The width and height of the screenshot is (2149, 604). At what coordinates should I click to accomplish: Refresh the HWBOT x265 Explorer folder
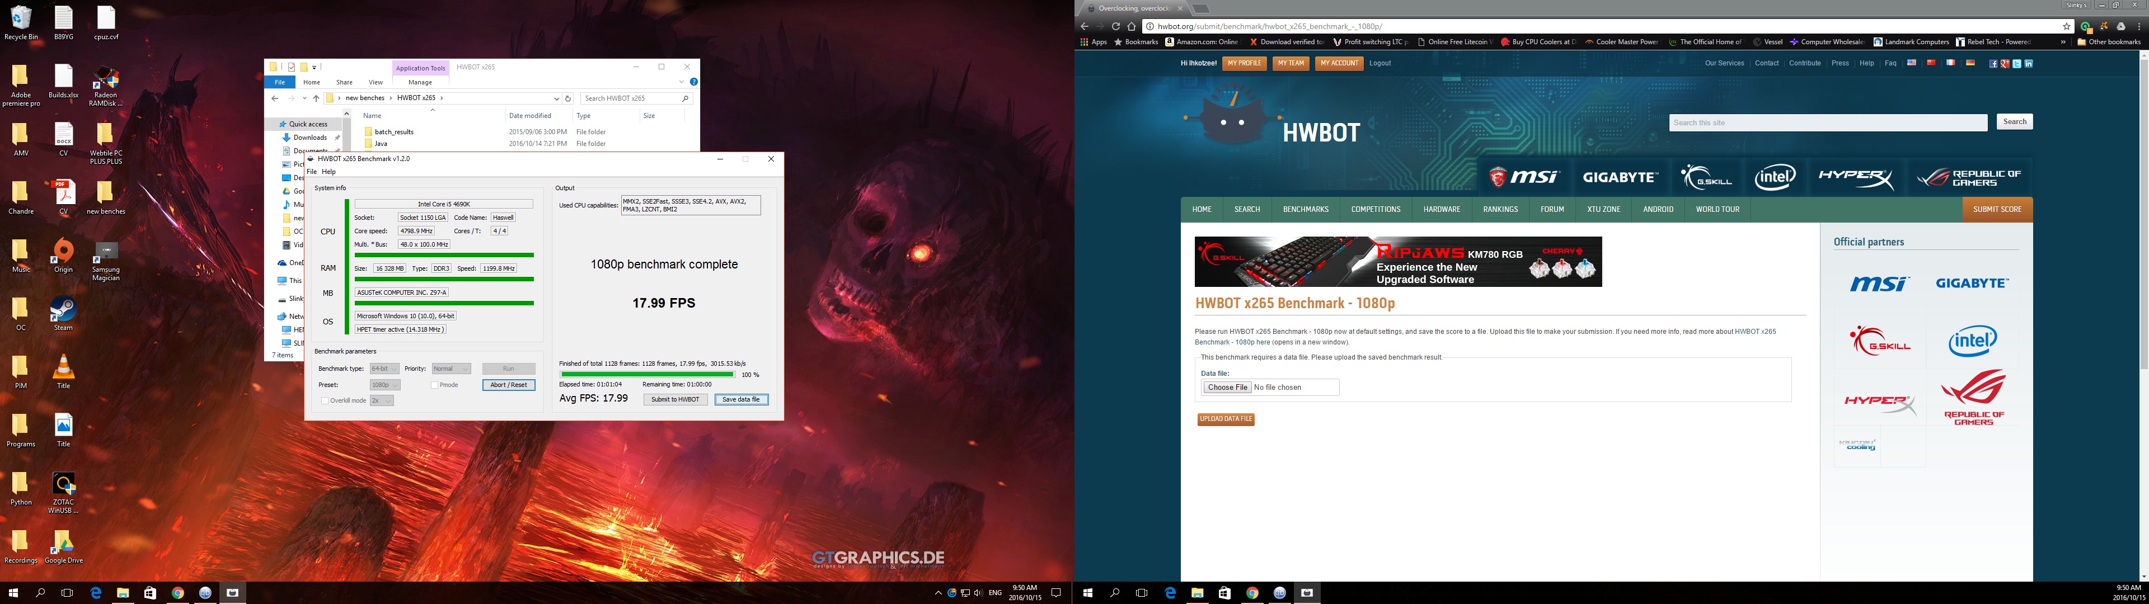click(568, 98)
